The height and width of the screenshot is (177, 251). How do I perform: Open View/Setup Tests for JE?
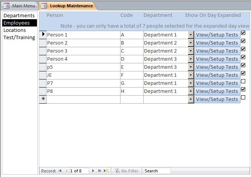(217, 75)
